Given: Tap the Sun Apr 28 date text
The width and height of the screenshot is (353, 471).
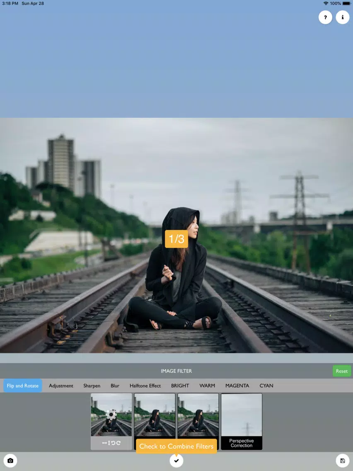Looking at the screenshot, I should pyautogui.click(x=33, y=3).
